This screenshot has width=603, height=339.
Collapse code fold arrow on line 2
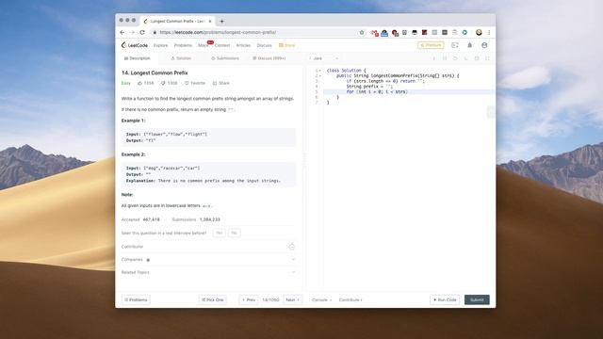tap(320, 76)
